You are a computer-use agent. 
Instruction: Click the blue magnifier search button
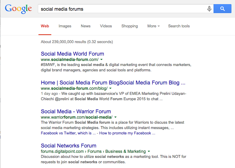click(x=222, y=9)
